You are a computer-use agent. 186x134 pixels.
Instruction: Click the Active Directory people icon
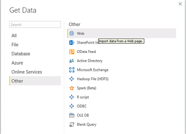coord(72,61)
